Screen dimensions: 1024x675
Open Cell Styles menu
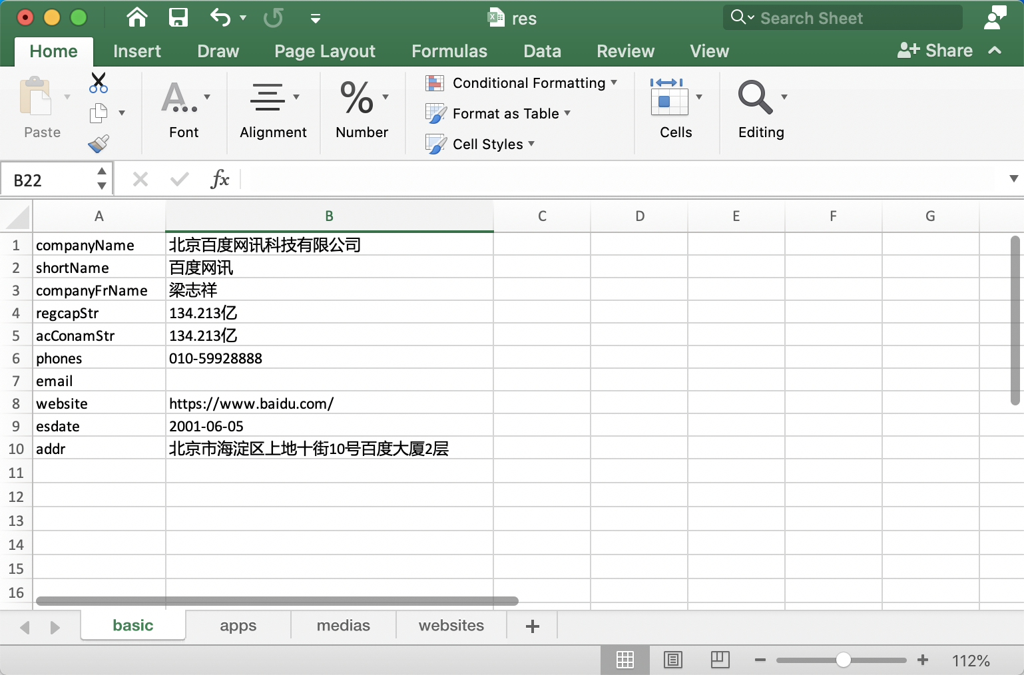(480, 144)
